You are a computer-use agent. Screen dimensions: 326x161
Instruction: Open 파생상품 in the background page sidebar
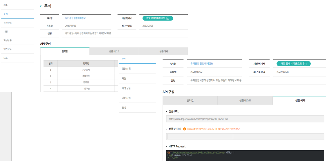[x=17, y=40]
